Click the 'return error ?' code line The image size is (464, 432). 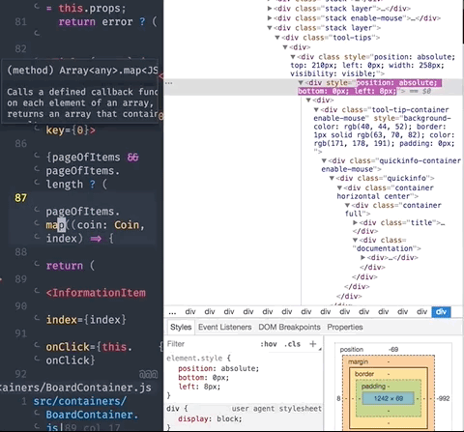tap(101, 21)
